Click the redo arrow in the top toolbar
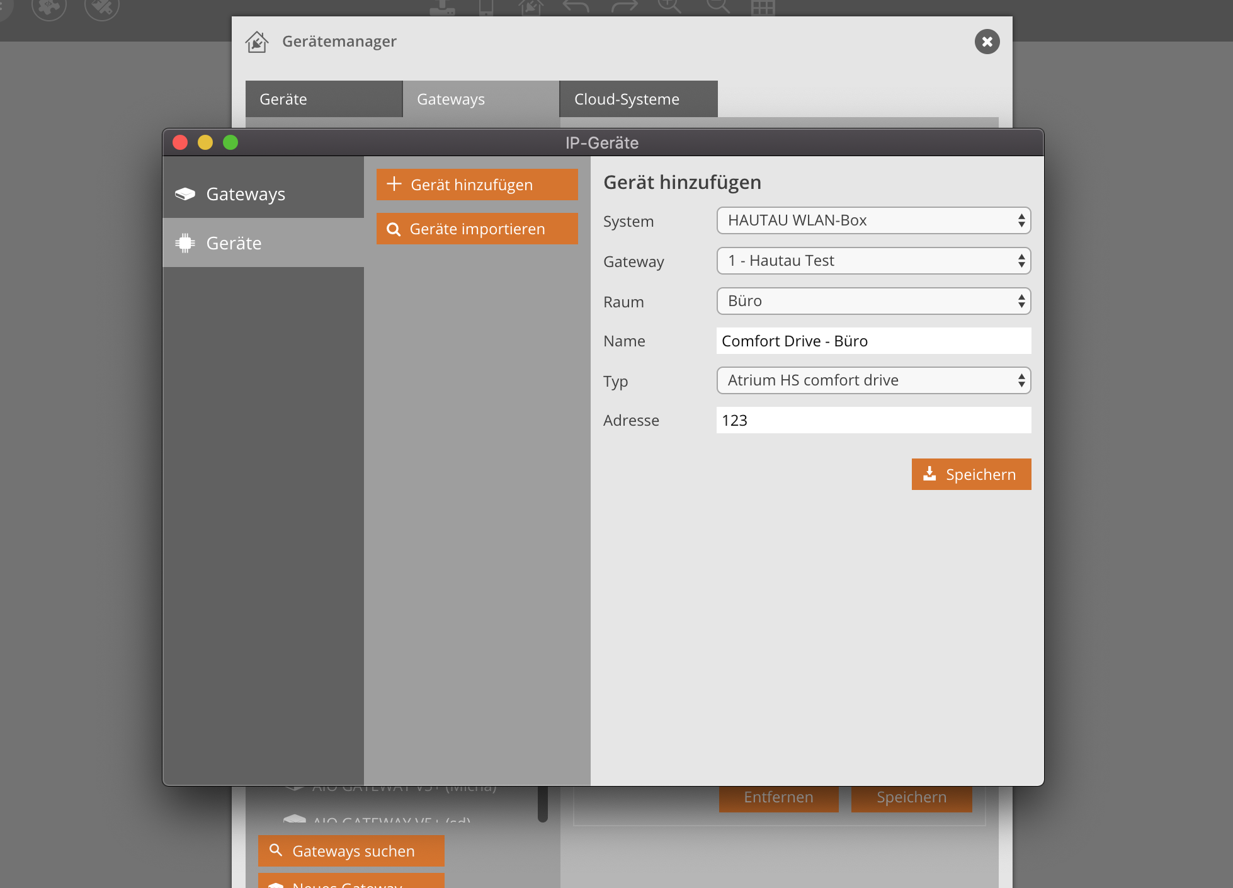 coord(624,7)
